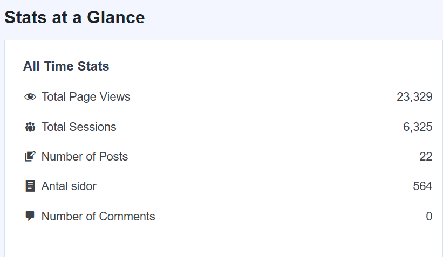The image size is (443, 257).
Task: Click the page document icon beside Antal sidor
Action: point(30,186)
